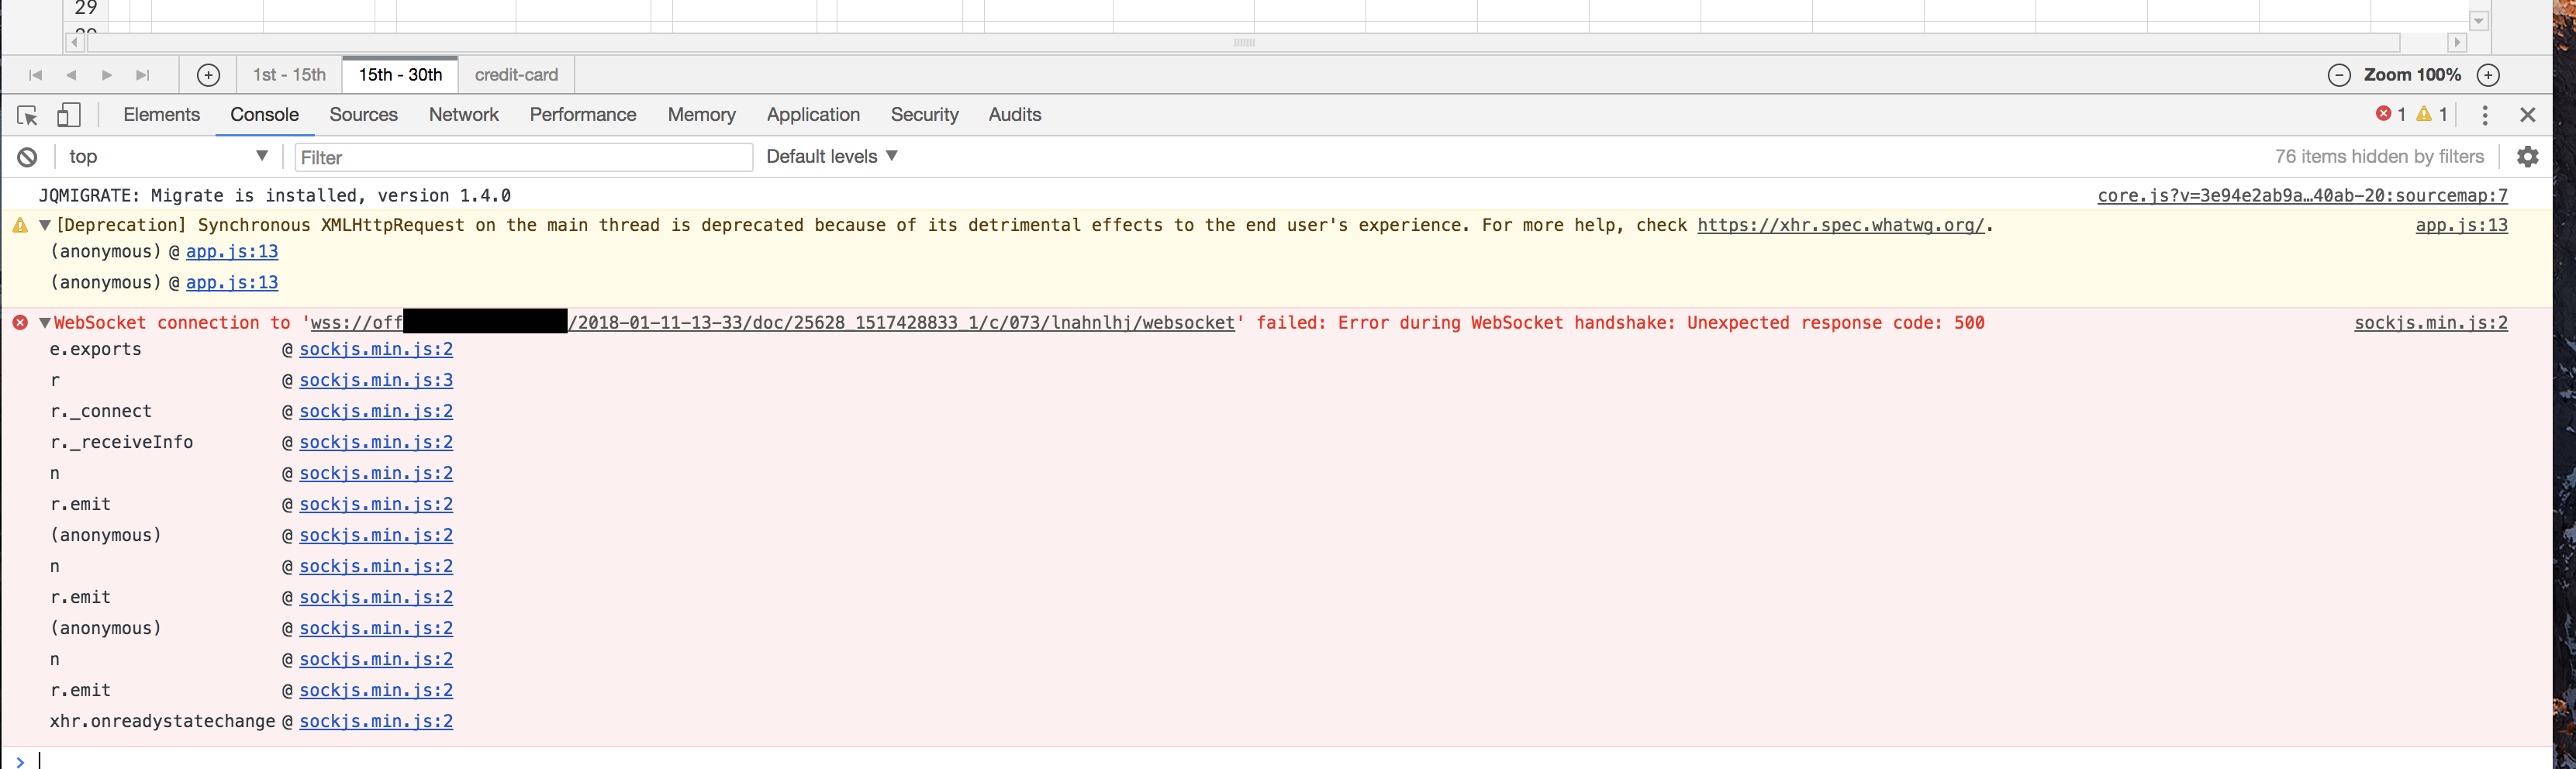This screenshot has width=2576, height=769.
Task: Open the Audits tab
Action: click(1015, 115)
